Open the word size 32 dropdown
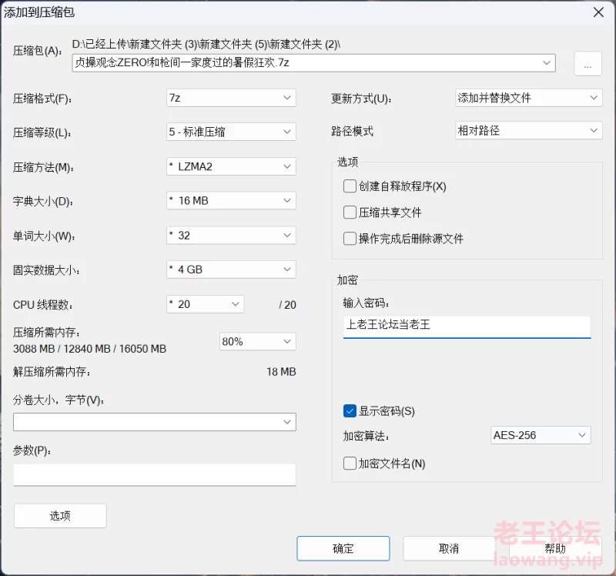Image resolution: width=616 pixels, height=576 pixels. click(231, 235)
